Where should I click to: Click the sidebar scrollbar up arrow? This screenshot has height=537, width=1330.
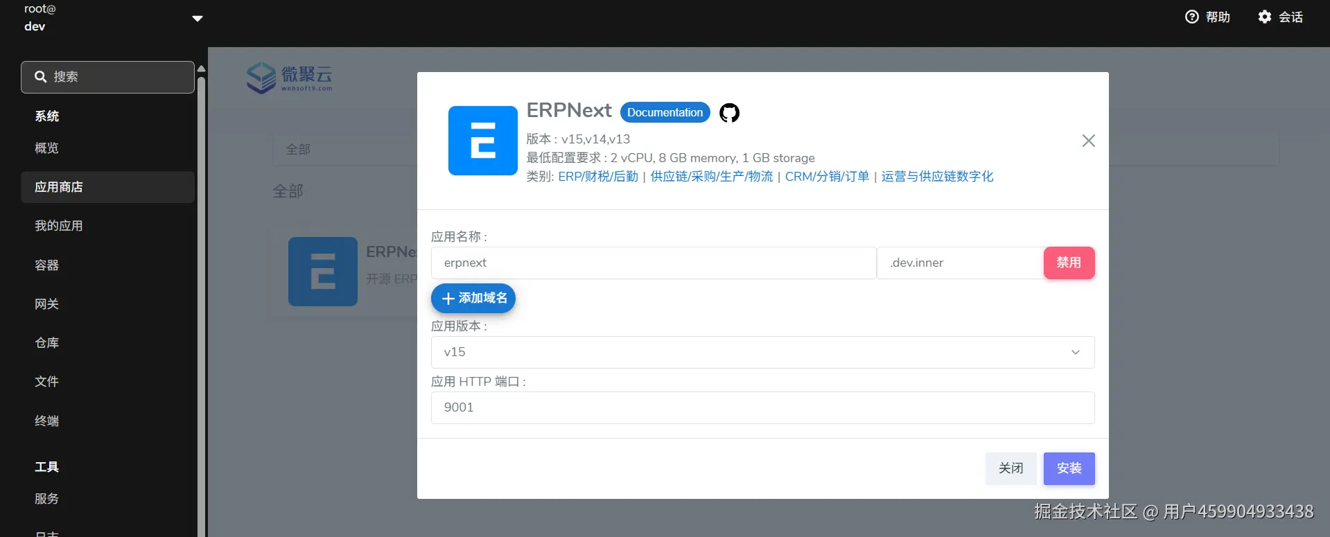click(201, 69)
